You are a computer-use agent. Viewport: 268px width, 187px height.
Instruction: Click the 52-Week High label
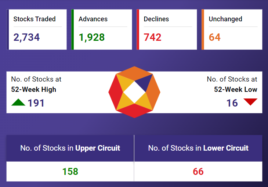(34, 89)
